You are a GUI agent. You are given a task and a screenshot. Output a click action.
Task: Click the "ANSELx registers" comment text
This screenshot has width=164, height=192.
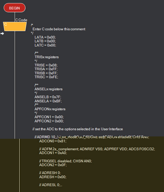click(x=48, y=89)
